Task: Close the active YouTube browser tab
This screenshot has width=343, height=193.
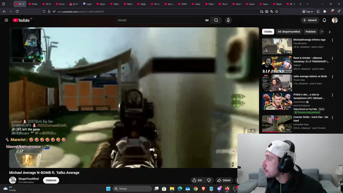Action: click(23, 4)
